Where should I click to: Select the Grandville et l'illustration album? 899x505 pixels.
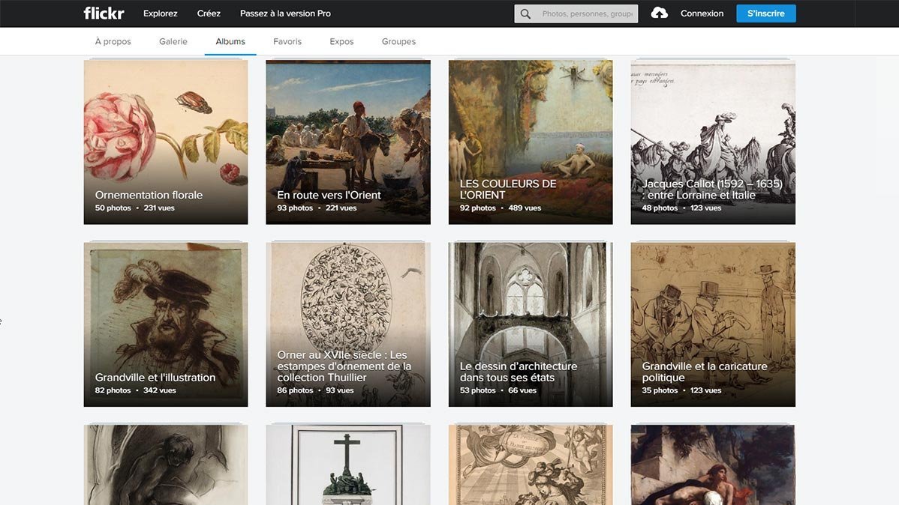pos(165,324)
